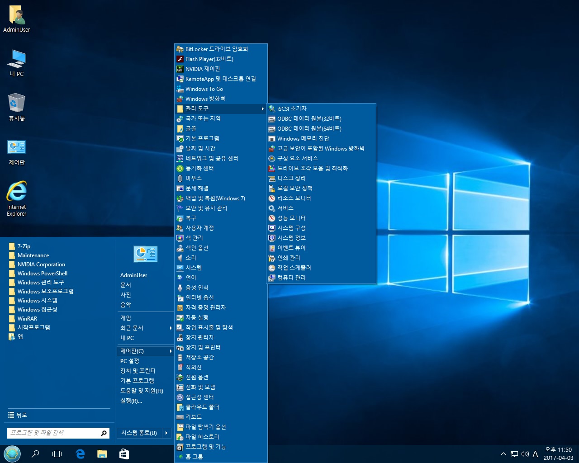Image resolution: width=579 pixels, height=463 pixels.
Task: Open 날짜 및 시간 settings
Action: coord(221,148)
